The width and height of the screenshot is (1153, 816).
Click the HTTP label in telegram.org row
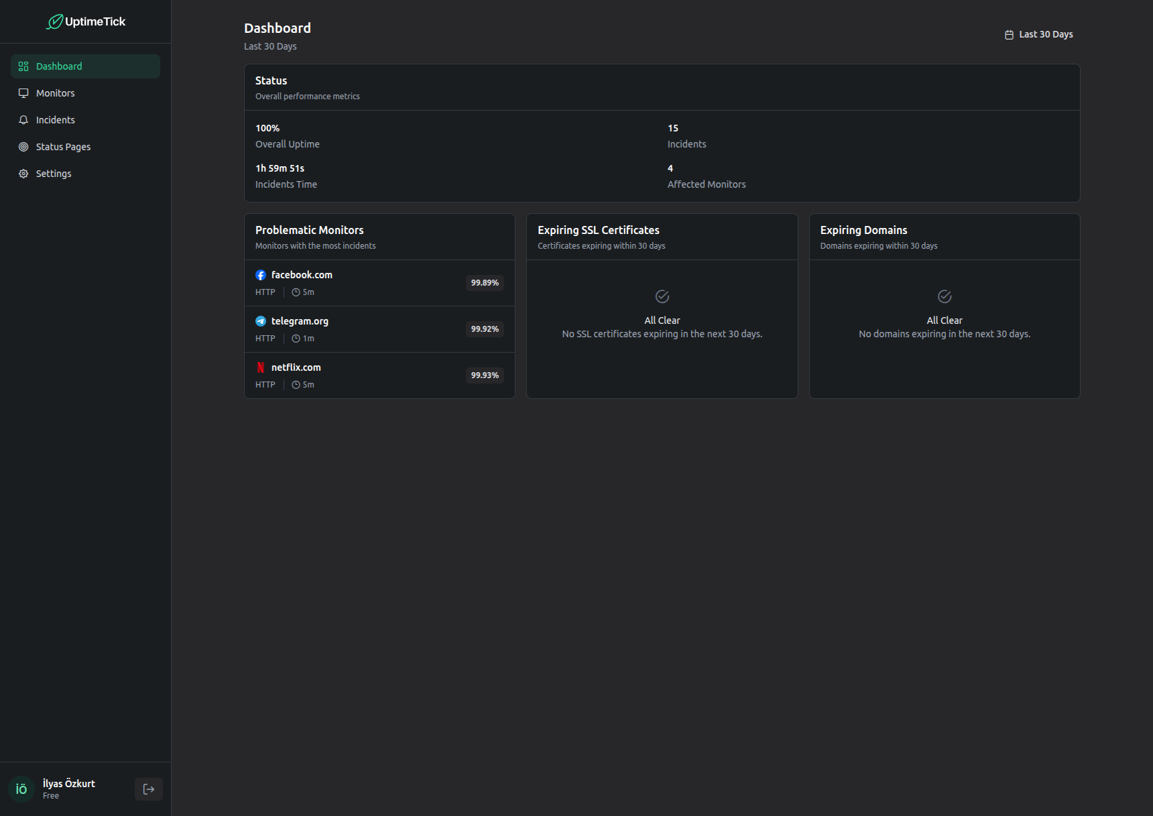click(x=265, y=339)
